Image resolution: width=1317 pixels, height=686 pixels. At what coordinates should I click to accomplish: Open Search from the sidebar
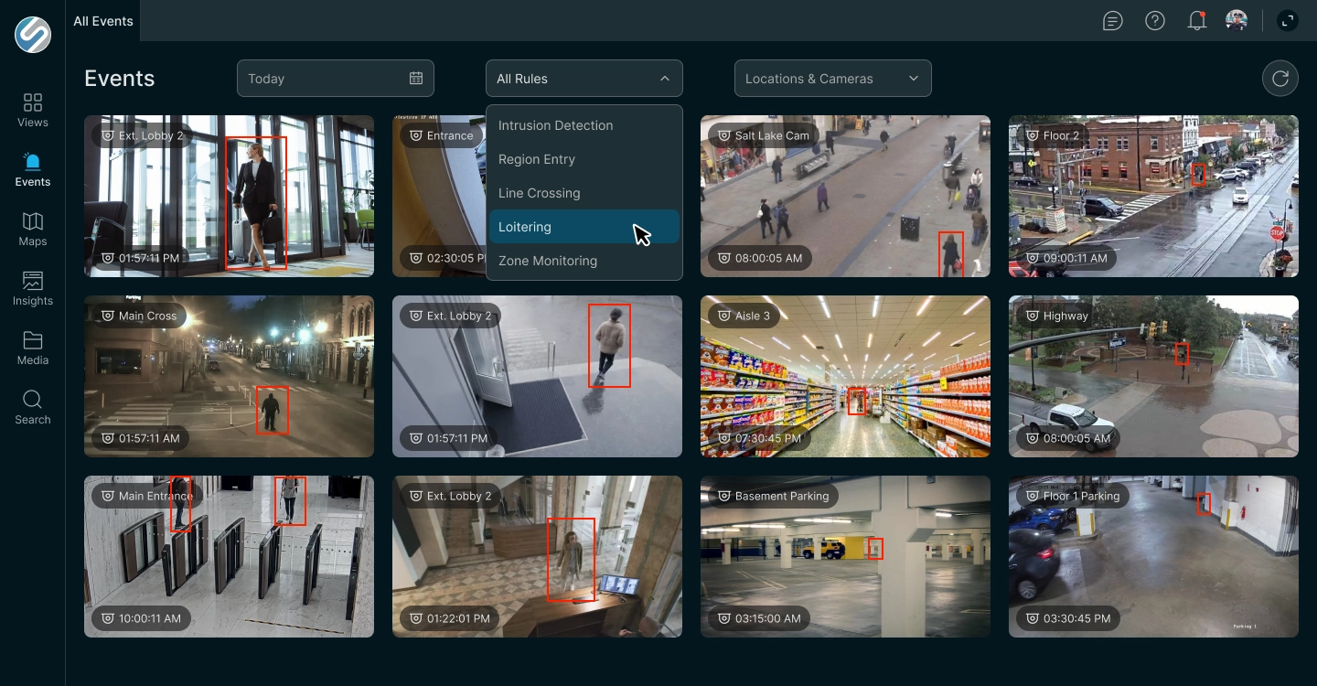point(33,407)
